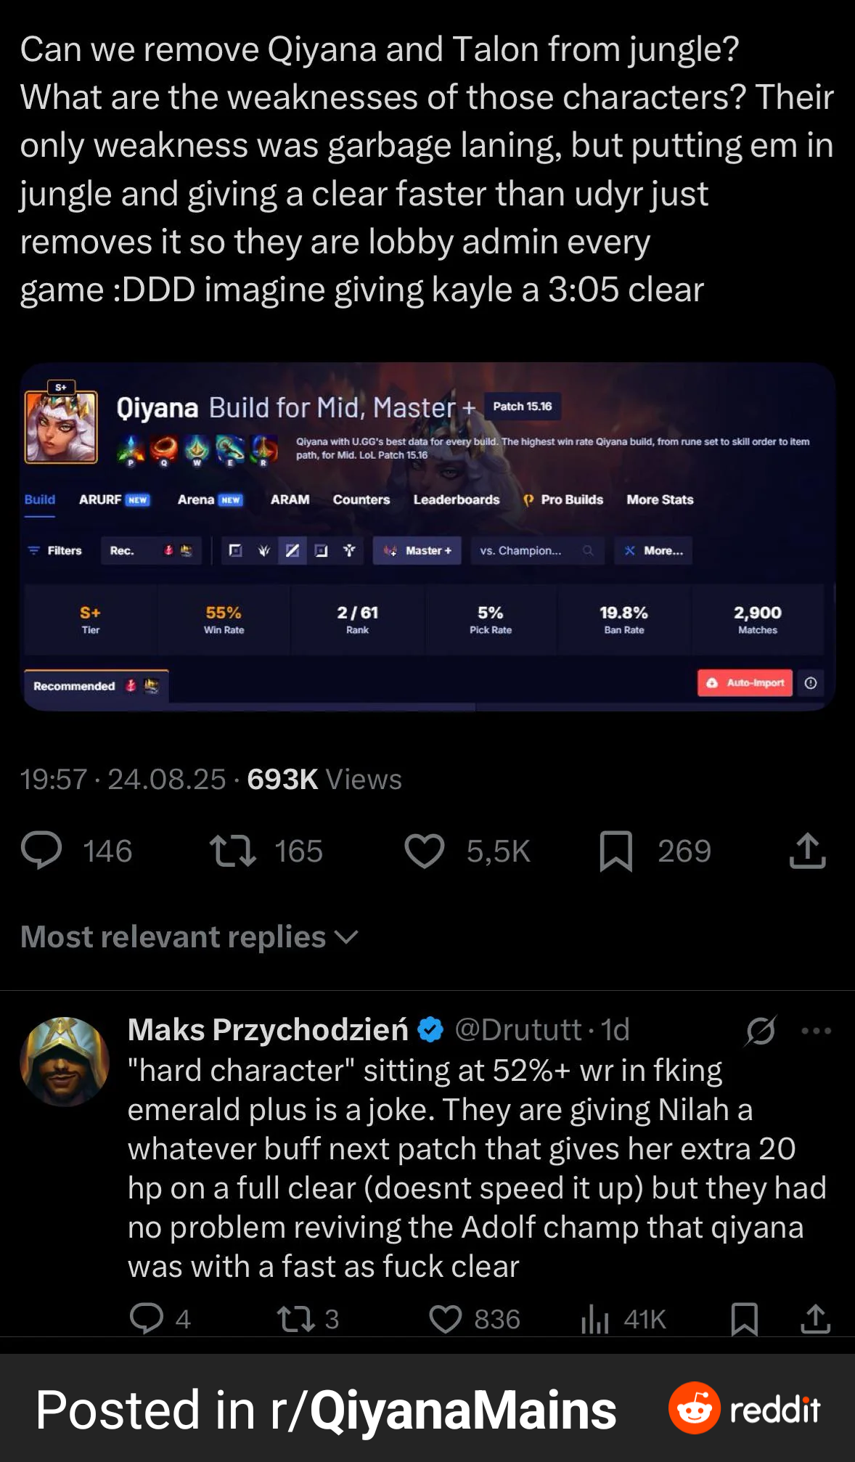Open the @Drututt profile handle link
This screenshot has width=855, height=1462.
pos(518,1029)
